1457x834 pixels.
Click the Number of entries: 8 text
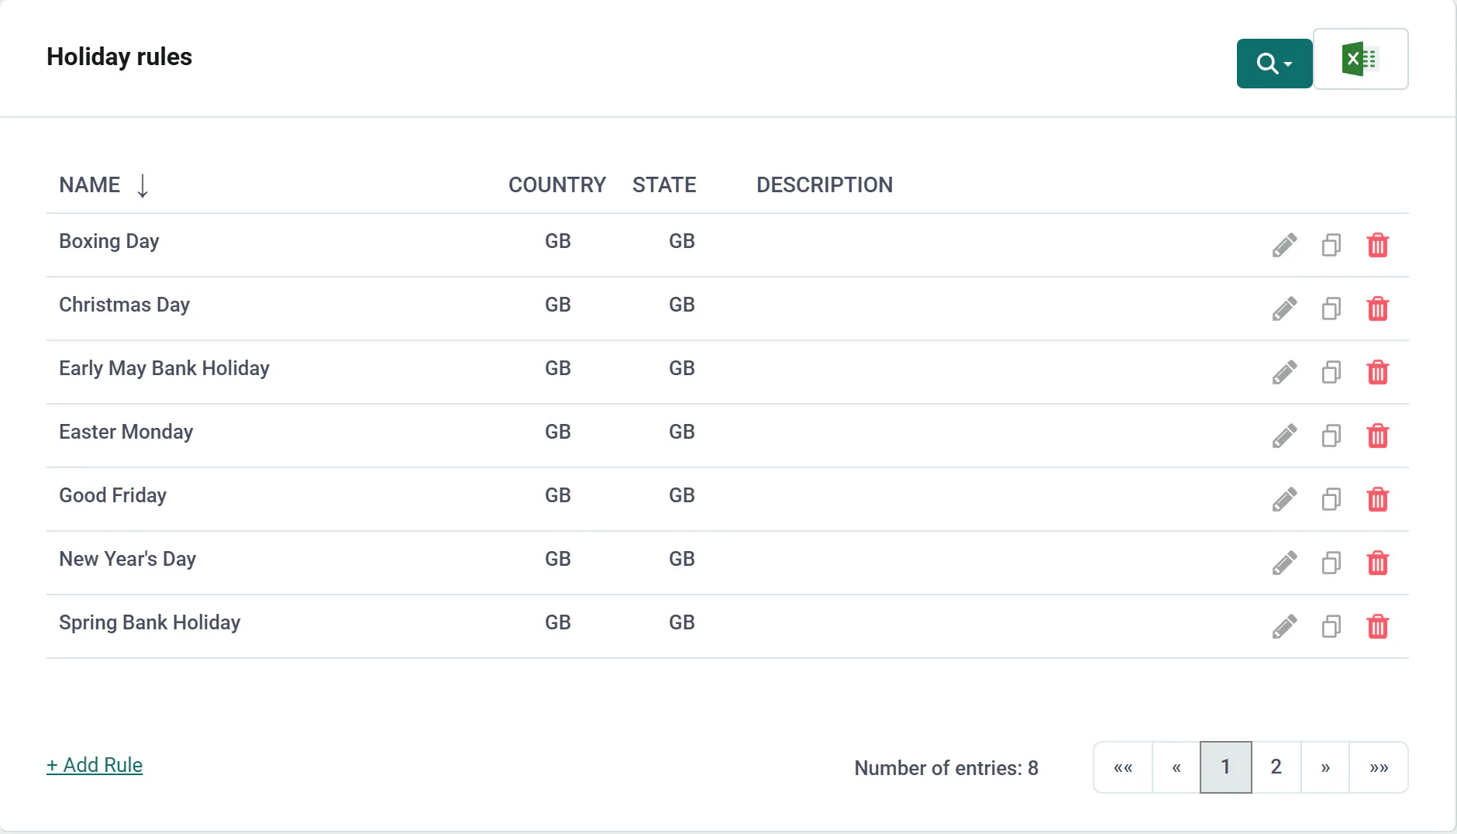[946, 768]
